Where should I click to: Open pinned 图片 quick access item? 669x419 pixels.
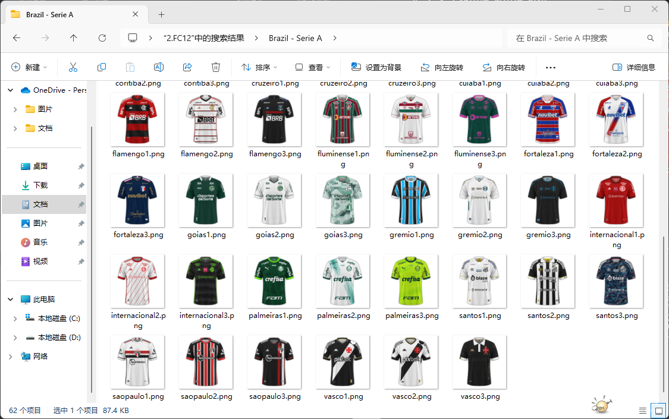pyautogui.click(x=40, y=223)
